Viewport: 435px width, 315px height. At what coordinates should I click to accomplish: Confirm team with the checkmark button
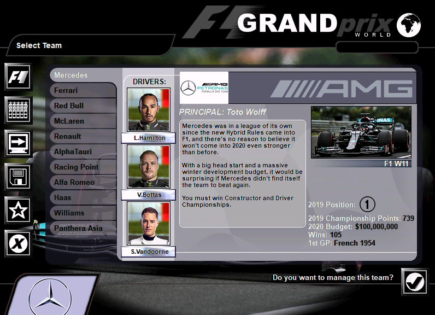[x=415, y=282]
